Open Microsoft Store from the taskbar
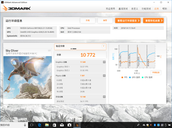172x128 pixels. [x=54, y=125]
